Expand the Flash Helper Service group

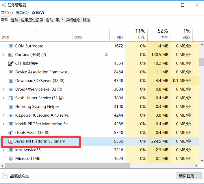[x=3, y=98]
